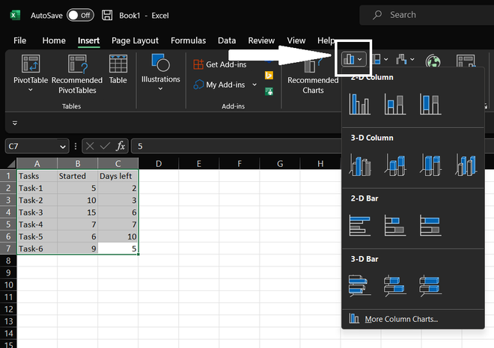
Task: Open the Insert Column Chart dropdown
Action: pyautogui.click(x=353, y=58)
